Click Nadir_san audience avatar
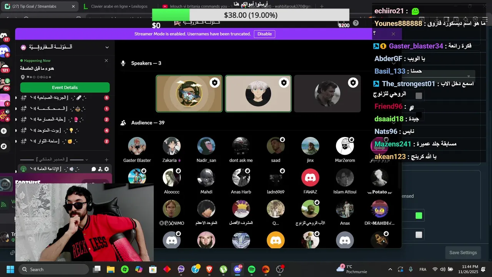492x277 pixels. [x=206, y=146]
